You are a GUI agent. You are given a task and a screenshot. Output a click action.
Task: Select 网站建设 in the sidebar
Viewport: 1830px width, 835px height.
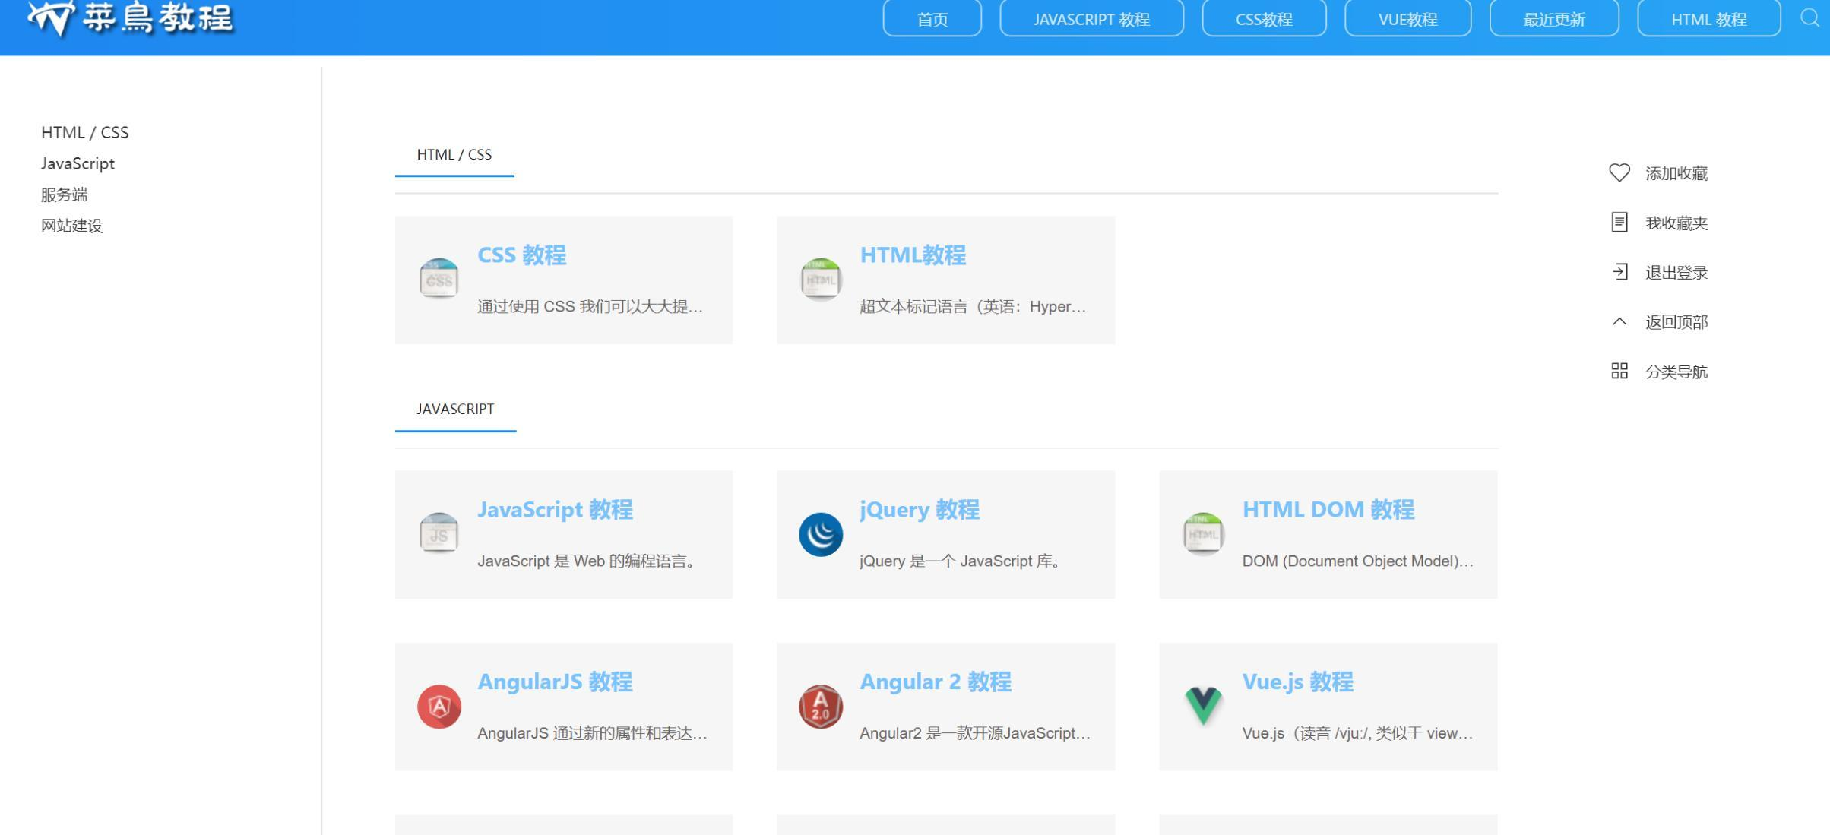click(71, 226)
